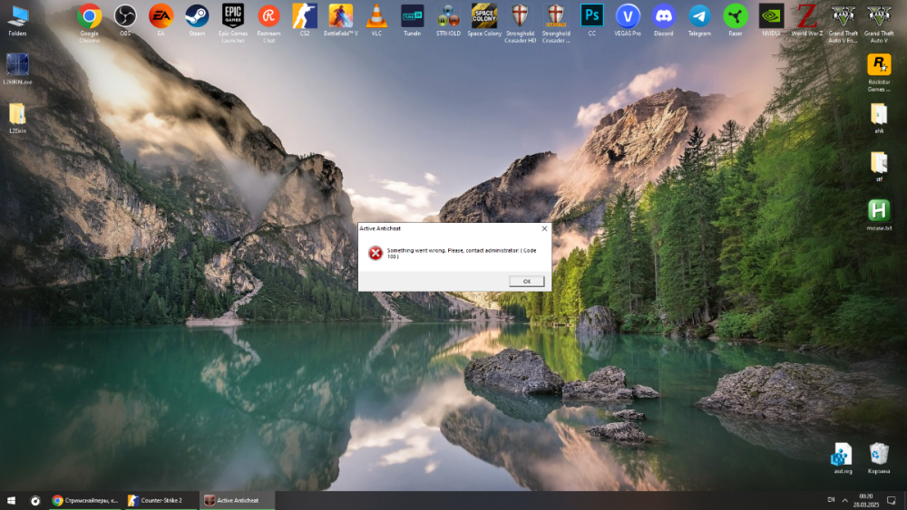907x510 pixels.
Task: Open the Steam desktop icon
Action: 197,16
